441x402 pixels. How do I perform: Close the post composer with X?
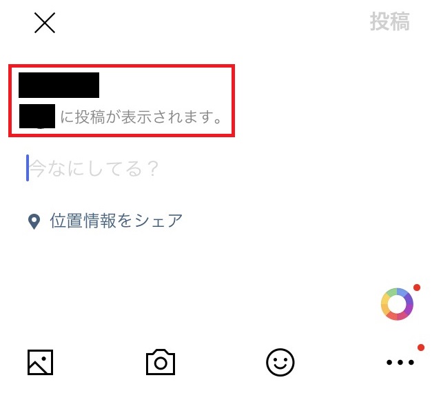click(x=45, y=23)
